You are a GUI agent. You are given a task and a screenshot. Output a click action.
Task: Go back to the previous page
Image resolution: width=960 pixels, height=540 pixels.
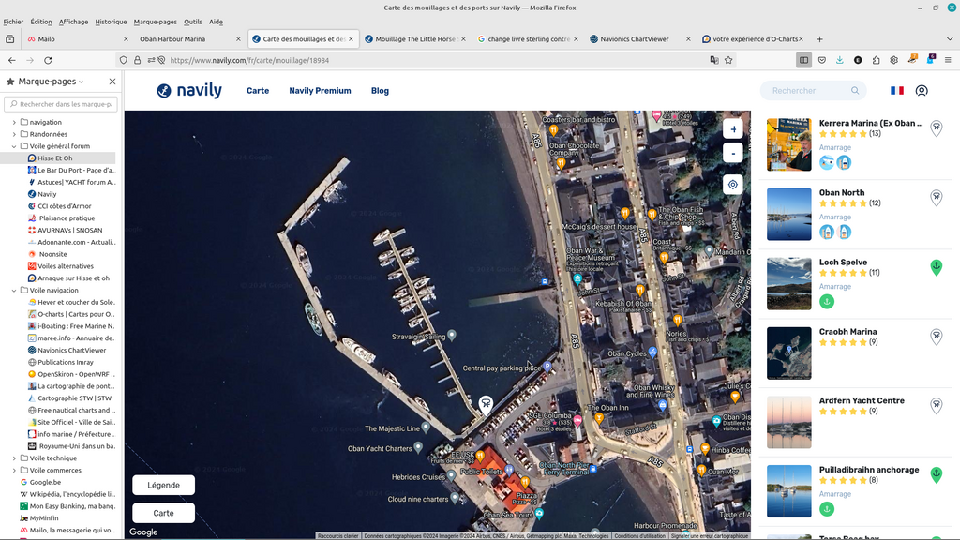pos(11,60)
